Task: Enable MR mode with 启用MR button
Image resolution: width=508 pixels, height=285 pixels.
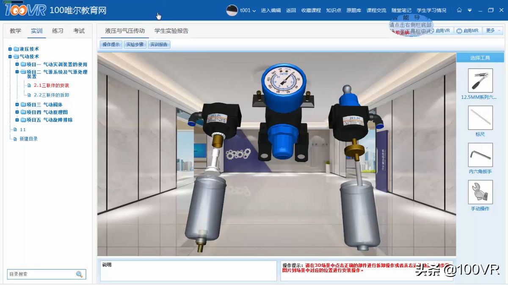Action: (467, 31)
